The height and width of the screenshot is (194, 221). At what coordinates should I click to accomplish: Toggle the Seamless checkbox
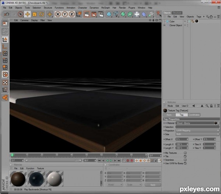coord(185,160)
